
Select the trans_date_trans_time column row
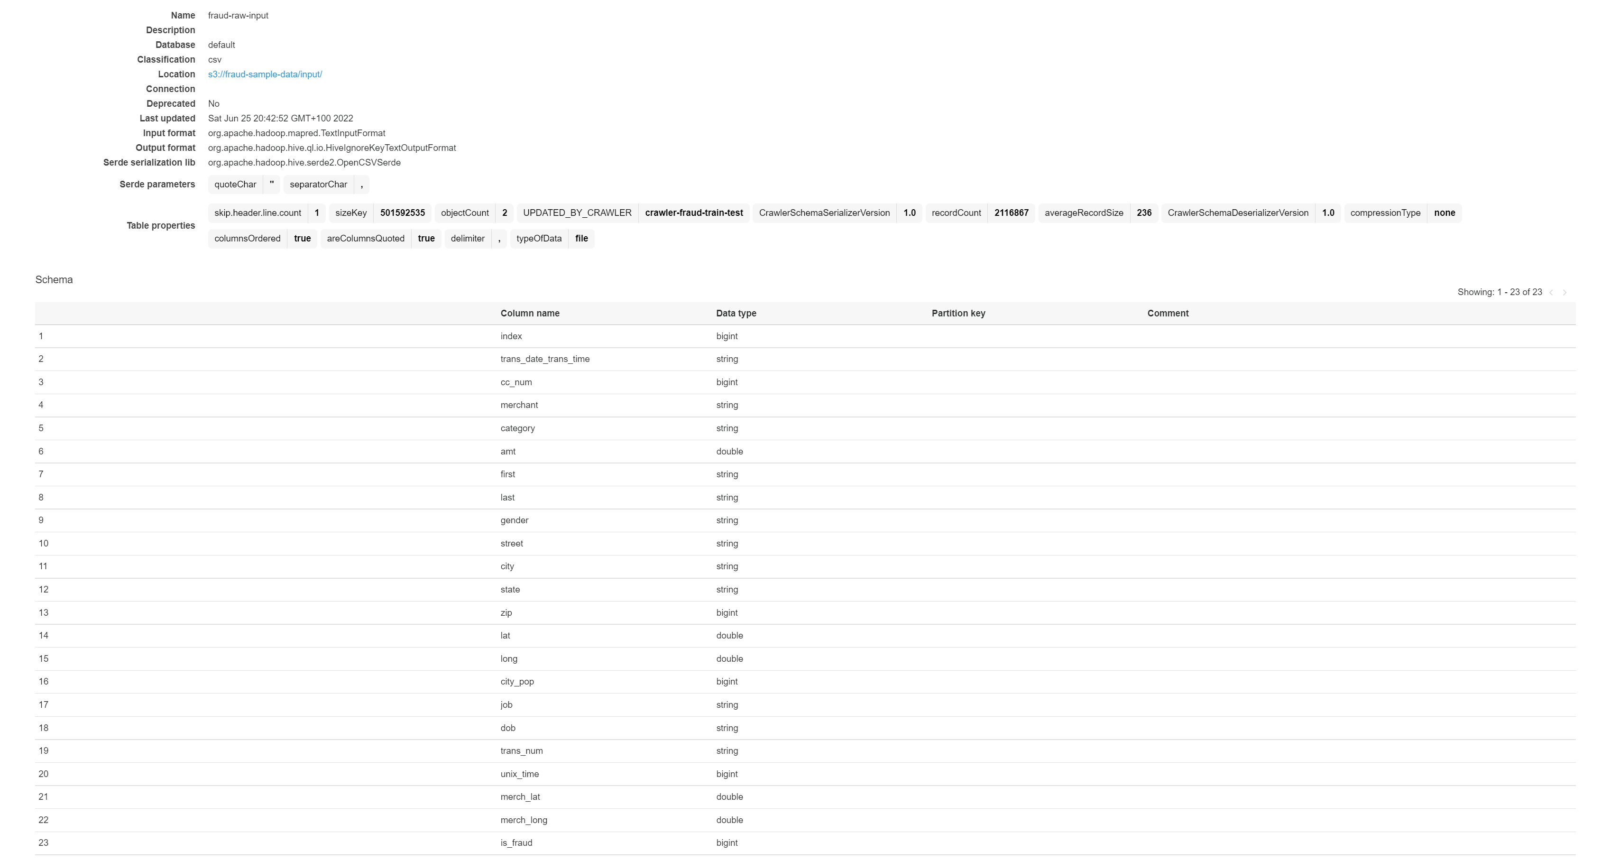coord(544,359)
